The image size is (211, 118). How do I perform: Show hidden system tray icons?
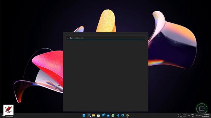pyautogui.click(x=189, y=115)
